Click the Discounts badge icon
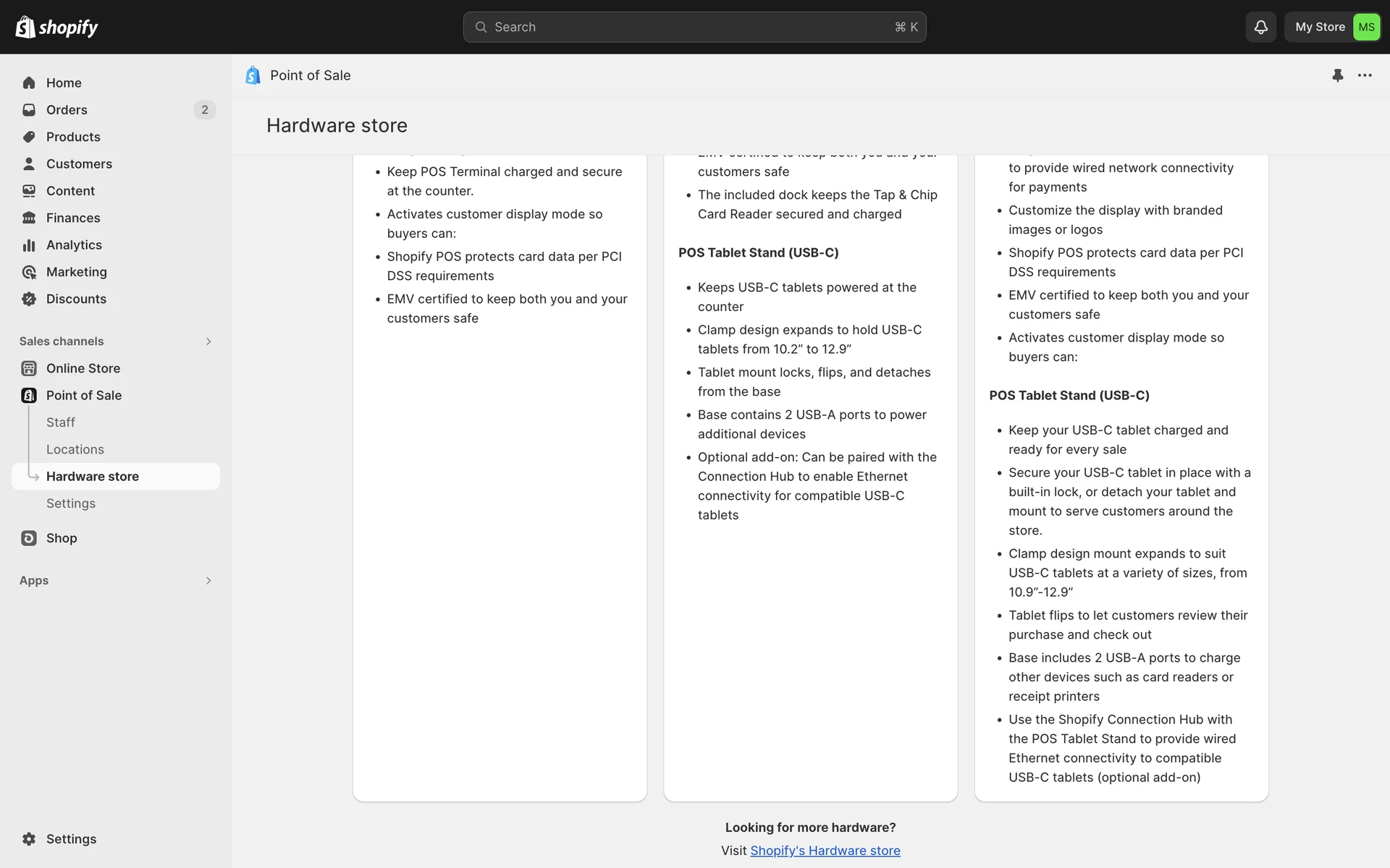Screen dimensions: 1390x868 pos(29,299)
